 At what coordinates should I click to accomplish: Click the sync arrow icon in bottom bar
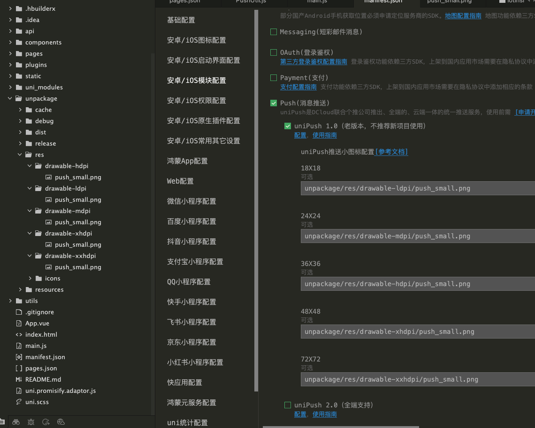coord(46,422)
